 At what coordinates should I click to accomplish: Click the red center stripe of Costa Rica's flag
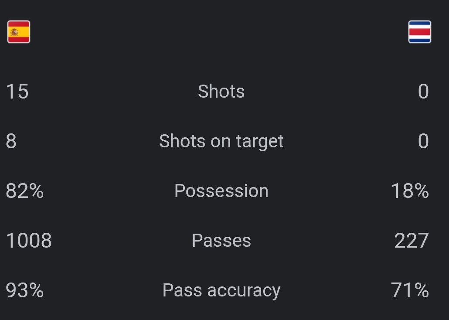click(x=419, y=32)
